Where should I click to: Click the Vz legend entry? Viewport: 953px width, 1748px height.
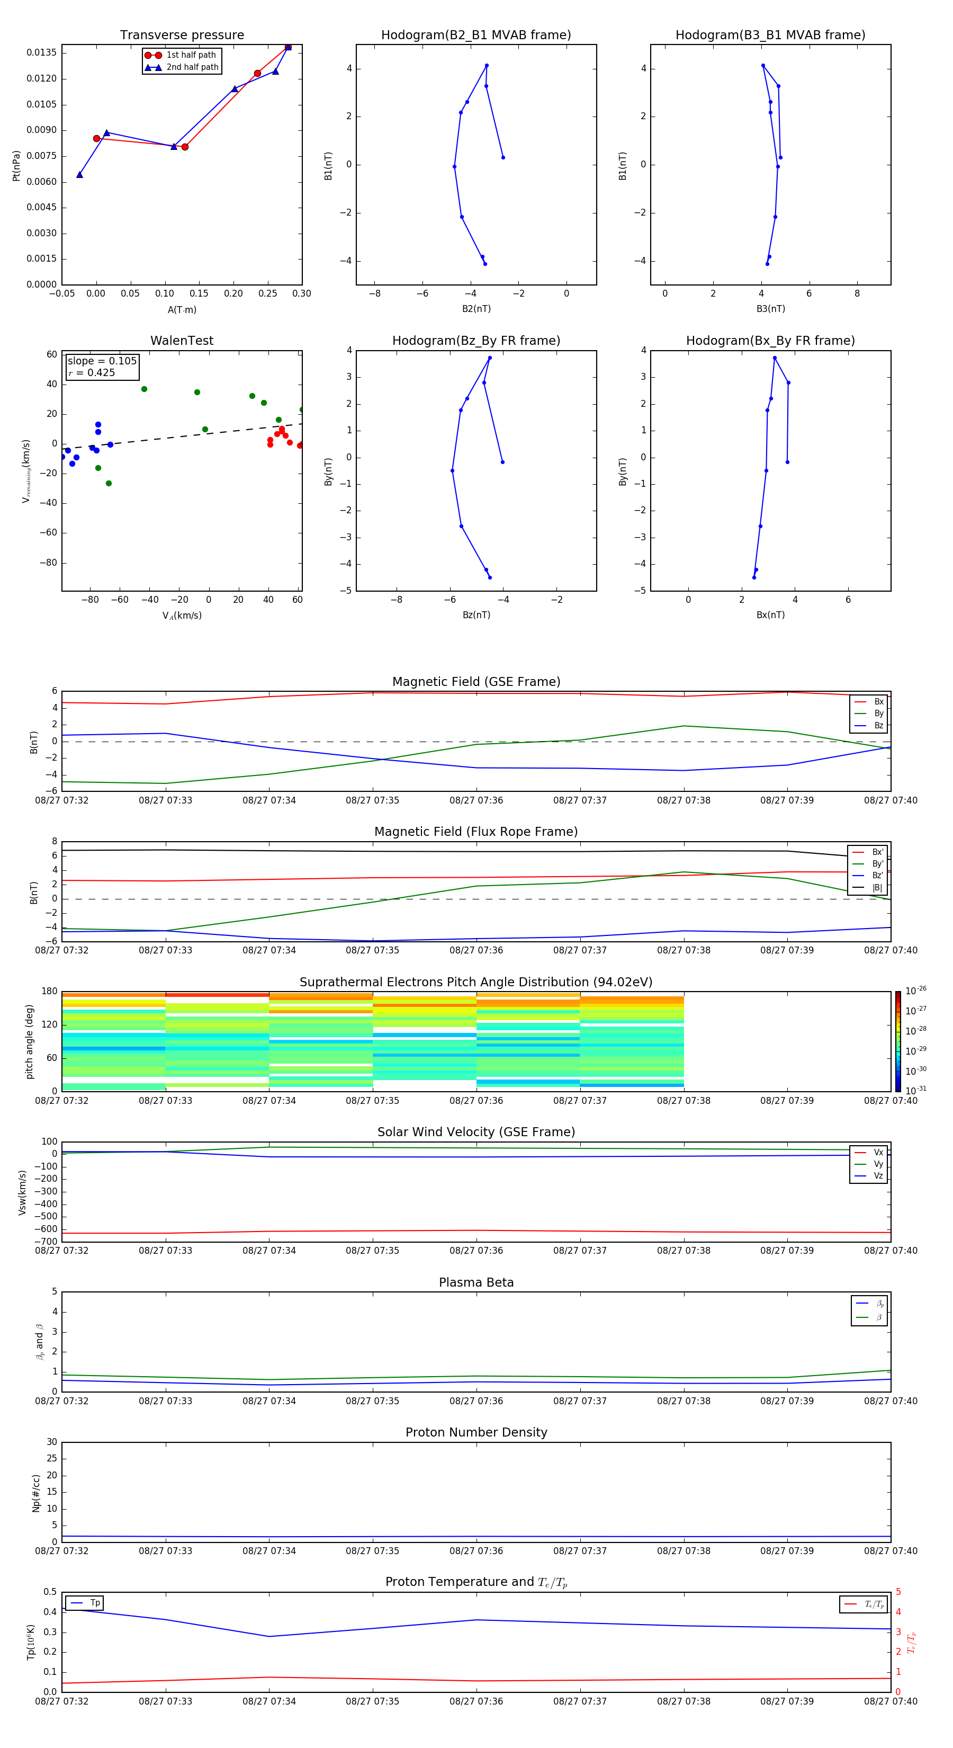[869, 1176]
